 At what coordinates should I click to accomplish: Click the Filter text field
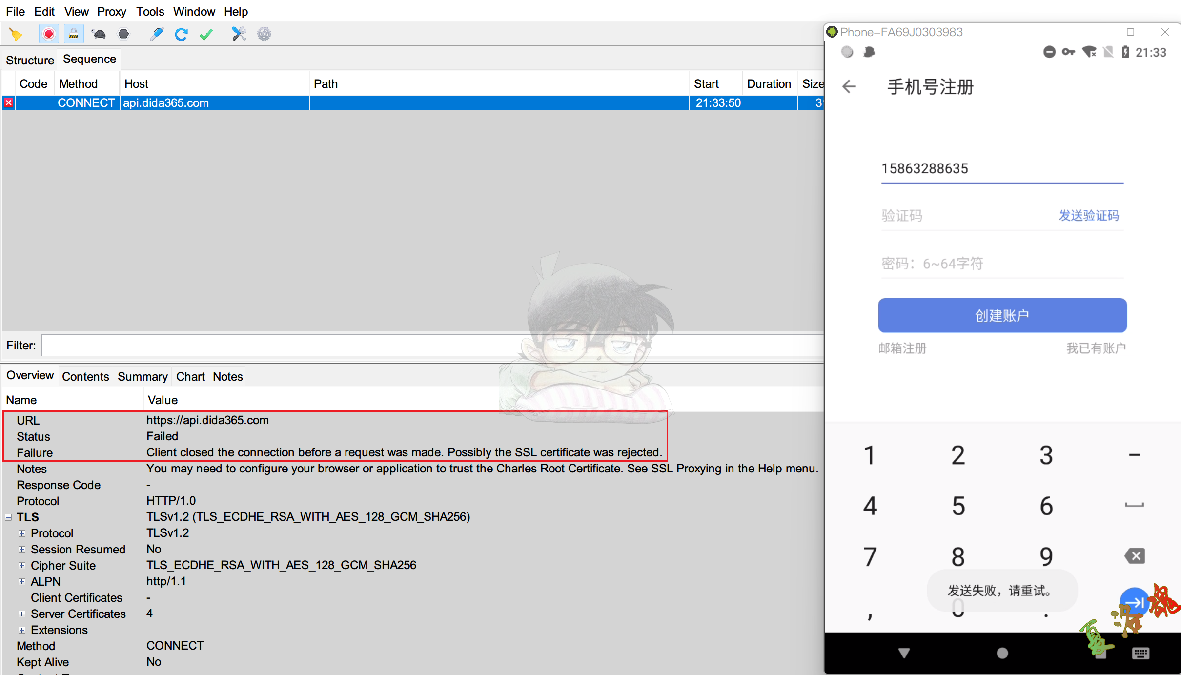coord(429,346)
